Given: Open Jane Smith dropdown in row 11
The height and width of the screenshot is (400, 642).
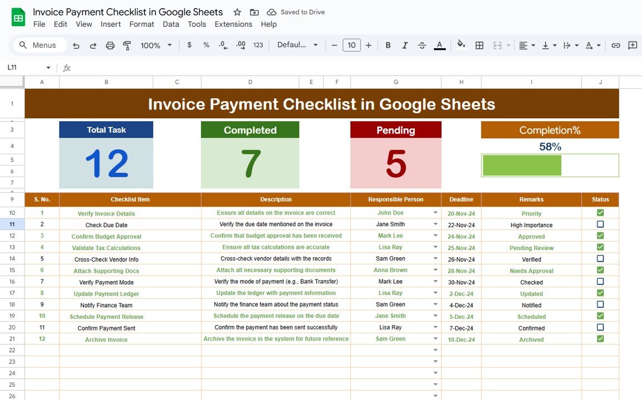Looking at the screenshot, I should 435,224.
